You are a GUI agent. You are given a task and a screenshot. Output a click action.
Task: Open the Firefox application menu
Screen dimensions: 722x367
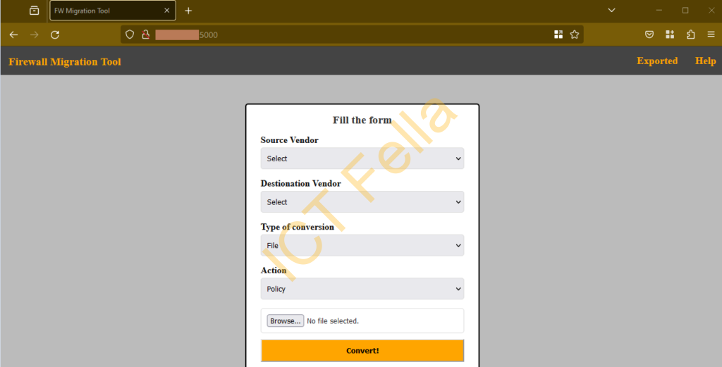coord(711,35)
